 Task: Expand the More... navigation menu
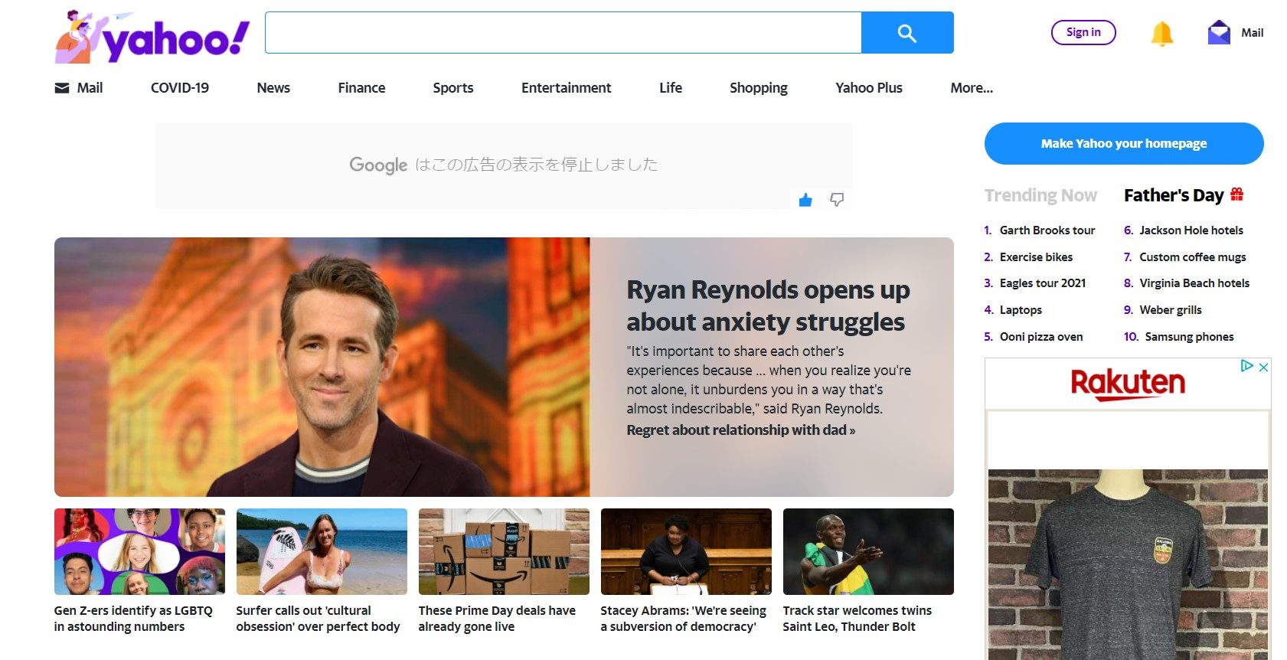pyautogui.click(x=971, y=88)
